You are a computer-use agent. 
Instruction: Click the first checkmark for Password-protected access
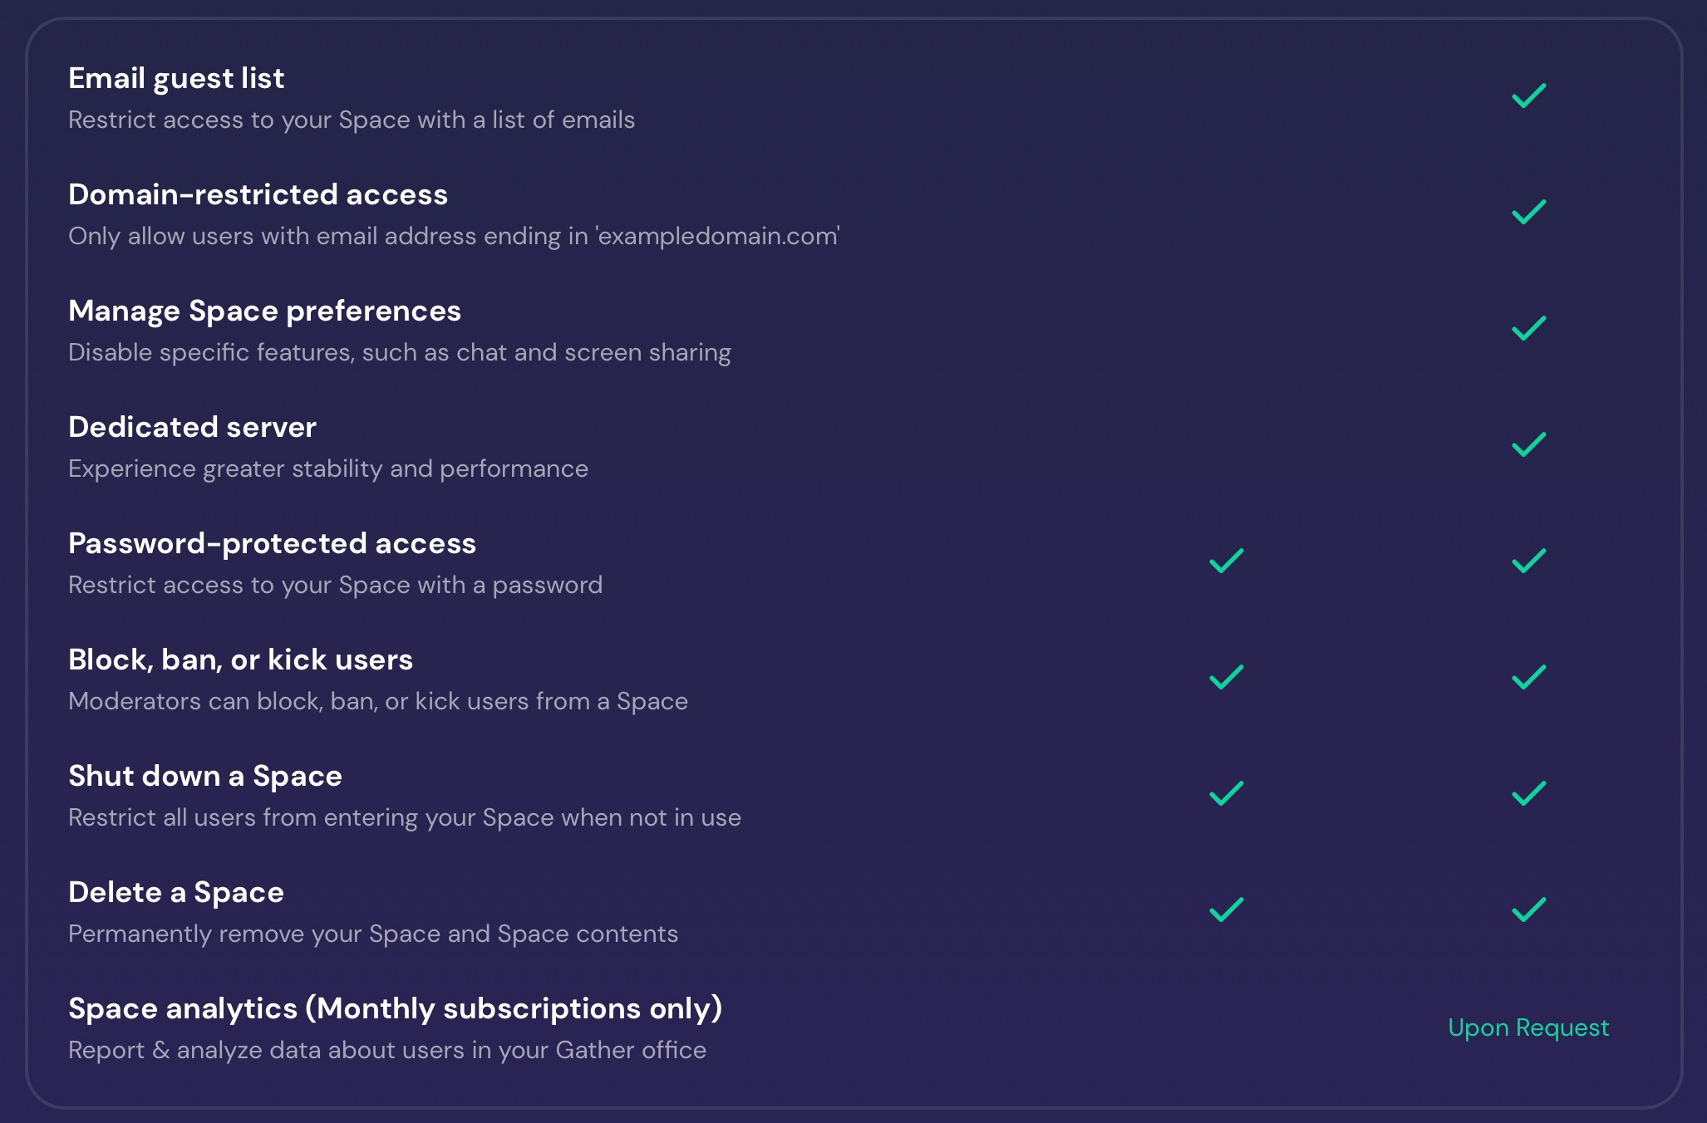coord(1226,561)
